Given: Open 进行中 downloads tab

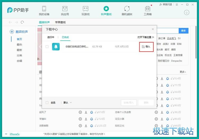Looking at the screenshot, I should (51, 37).
